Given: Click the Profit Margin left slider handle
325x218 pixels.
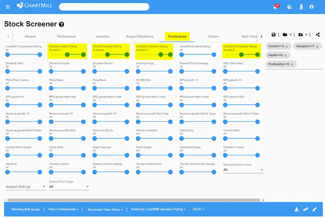Looking at the screenshot, I should pos(138,155).
